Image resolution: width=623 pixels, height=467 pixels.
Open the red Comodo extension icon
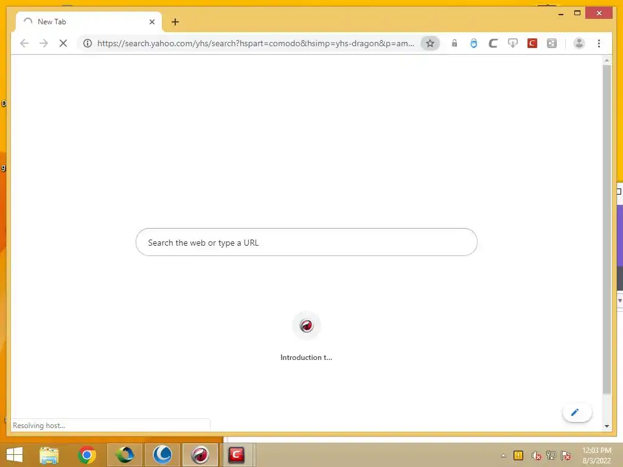point(532,43)
